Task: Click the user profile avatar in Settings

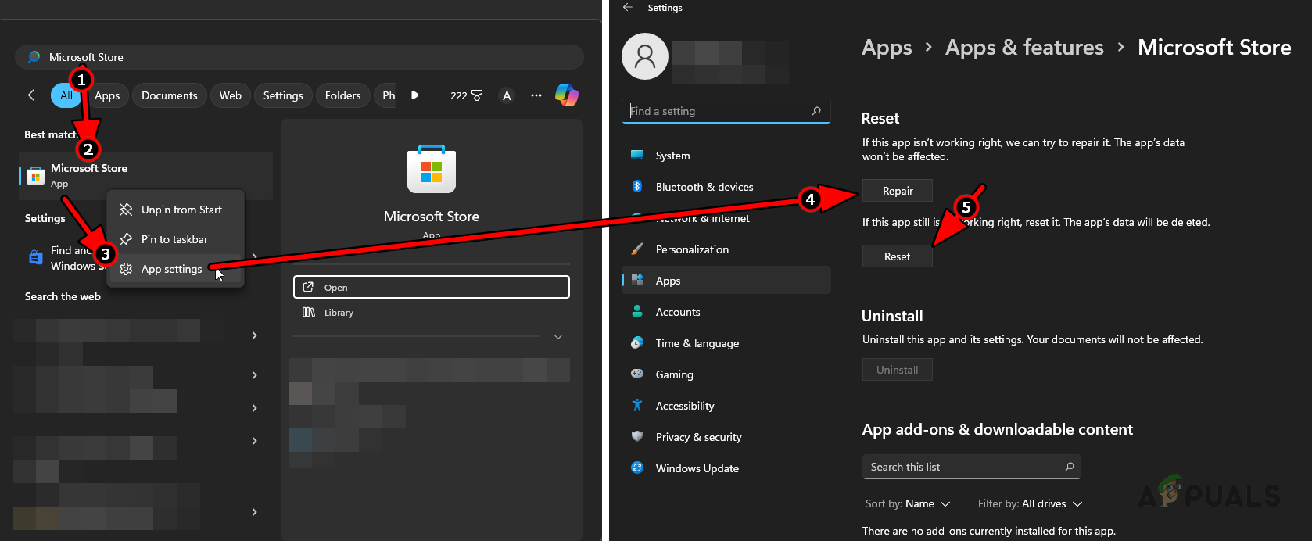Action: [645, 56]
